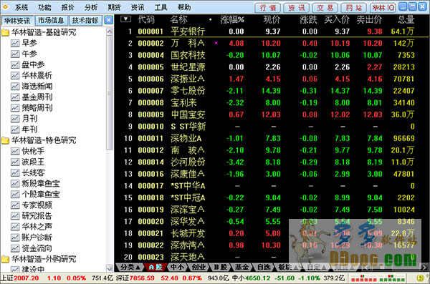Viewport: 430px width, 284px height.
Task: Open the 报价 menu
Action: tap(68, 7)
